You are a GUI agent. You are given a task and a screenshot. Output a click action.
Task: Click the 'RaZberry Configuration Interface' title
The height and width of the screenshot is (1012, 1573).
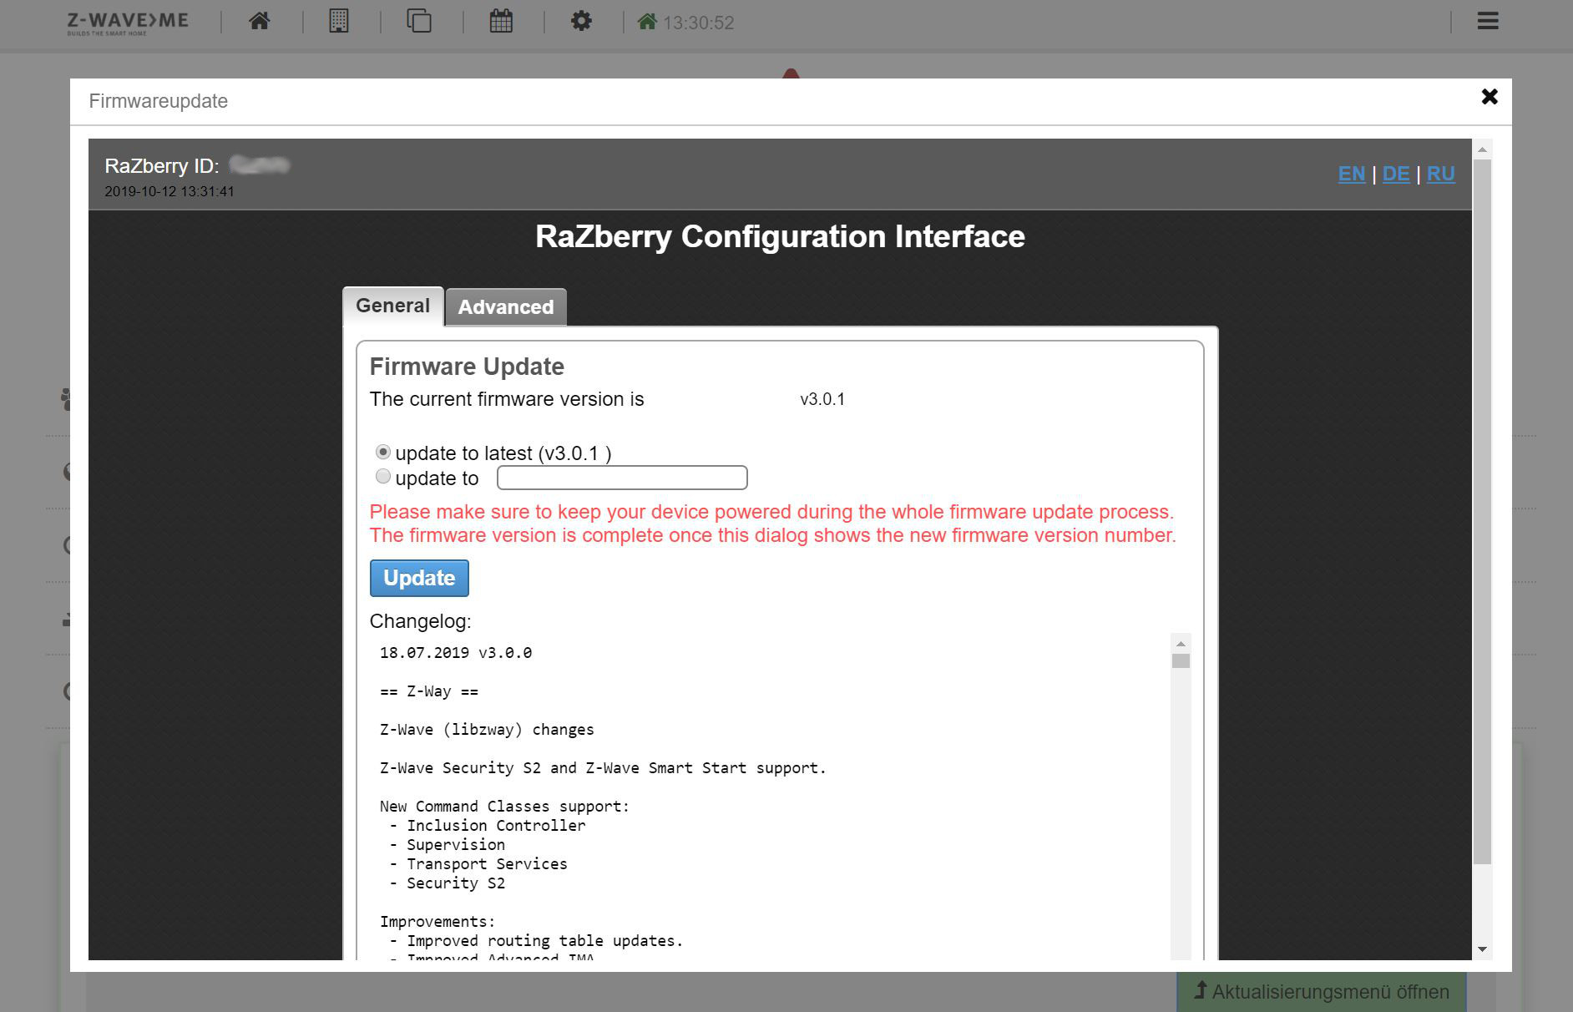point(780,236)
